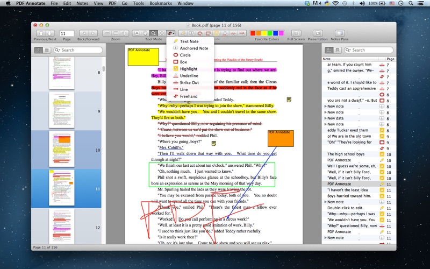The height and width of the screenshot is (269, 430).
Task: Add a Line annotation from toolbar
Action: pos(242,33)
